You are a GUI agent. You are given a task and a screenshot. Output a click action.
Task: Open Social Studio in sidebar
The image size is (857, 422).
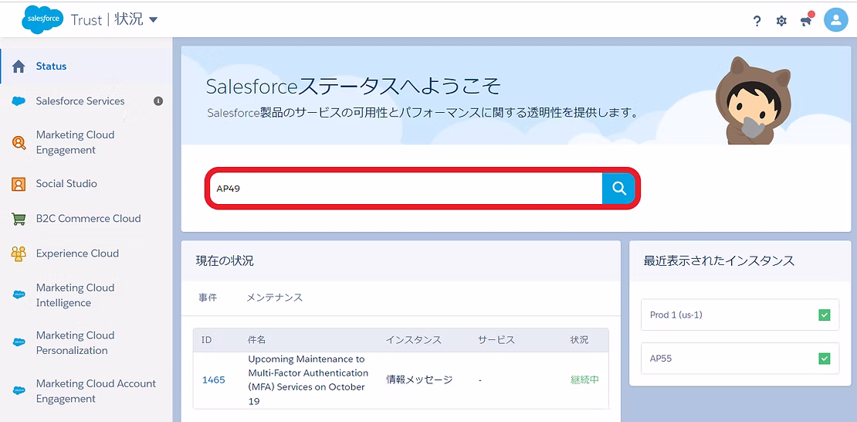pos(66,184)
